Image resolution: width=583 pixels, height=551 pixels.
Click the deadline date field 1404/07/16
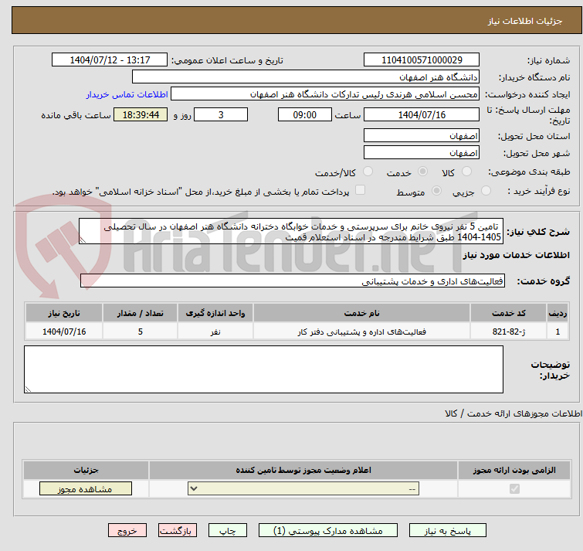click(x=422, y=114)
